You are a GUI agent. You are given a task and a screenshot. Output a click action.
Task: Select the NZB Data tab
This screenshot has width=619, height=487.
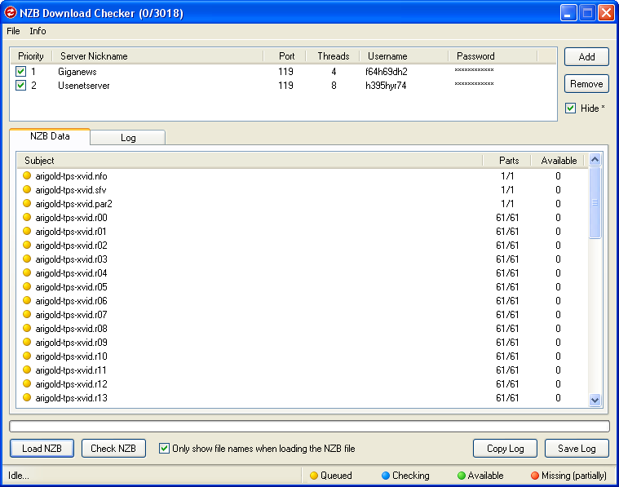[x=50, y=136]
